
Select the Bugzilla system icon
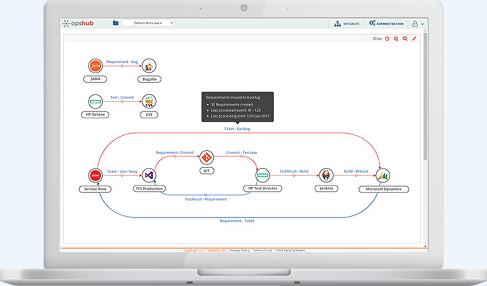149,66
